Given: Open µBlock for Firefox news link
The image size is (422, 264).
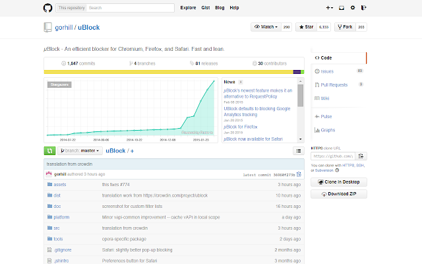Looking at the screenshot, I should point(241,127).
